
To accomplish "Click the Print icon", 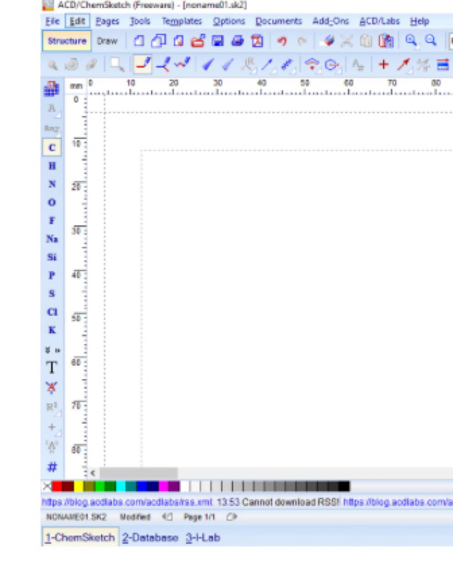I will tap(238, 41).
